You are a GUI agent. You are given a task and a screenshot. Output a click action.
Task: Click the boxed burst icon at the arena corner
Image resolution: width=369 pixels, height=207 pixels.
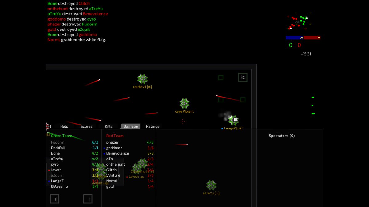[243, 77]
